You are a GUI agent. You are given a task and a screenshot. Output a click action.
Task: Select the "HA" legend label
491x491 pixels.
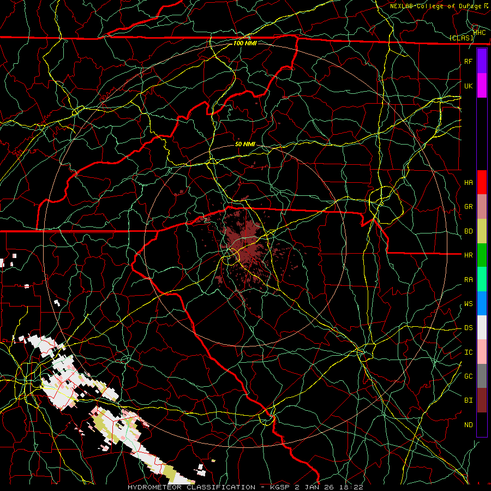pos(468,182)
